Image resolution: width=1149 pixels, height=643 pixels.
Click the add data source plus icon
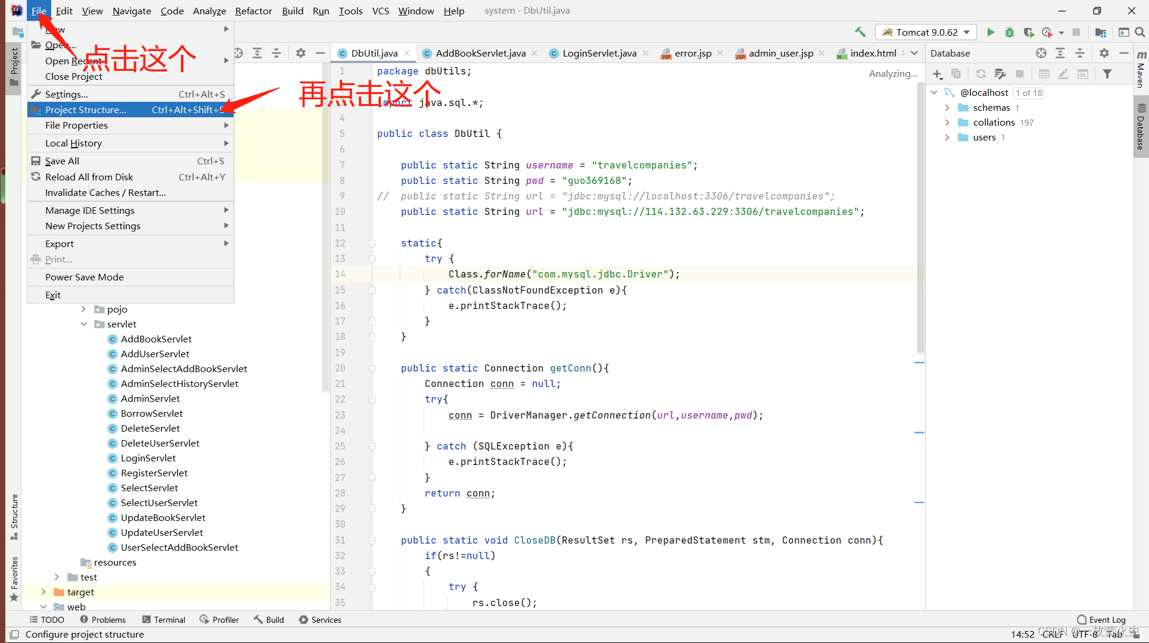938,74
